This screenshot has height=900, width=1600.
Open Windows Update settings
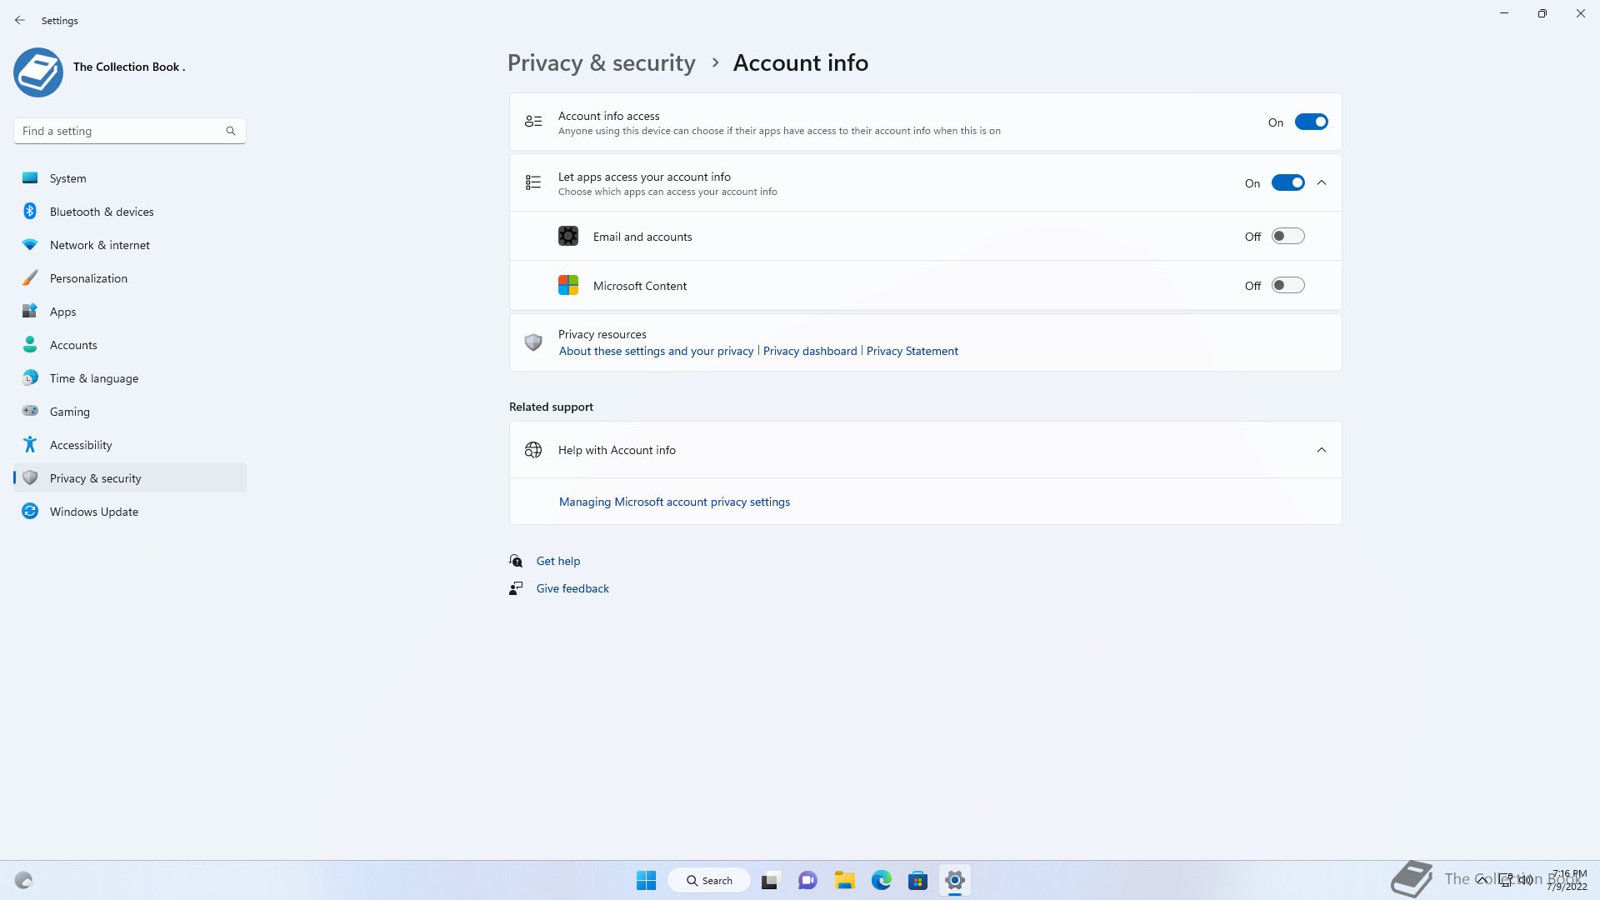[130, 512]
